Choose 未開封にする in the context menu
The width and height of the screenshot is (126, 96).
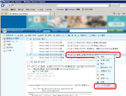coord(105,71)
